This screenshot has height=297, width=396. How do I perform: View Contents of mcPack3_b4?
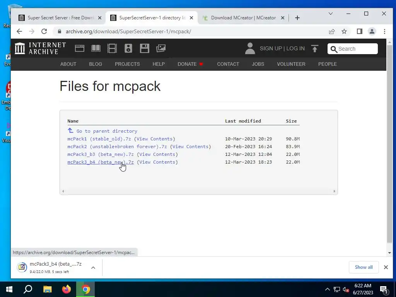coord(157,162)
